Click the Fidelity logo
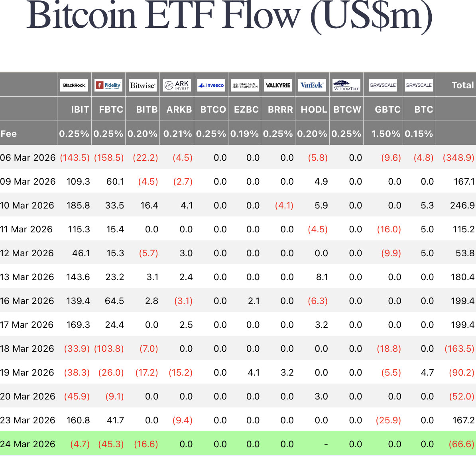The width and height of the screenshot is (476, 456). click(108, 85)
